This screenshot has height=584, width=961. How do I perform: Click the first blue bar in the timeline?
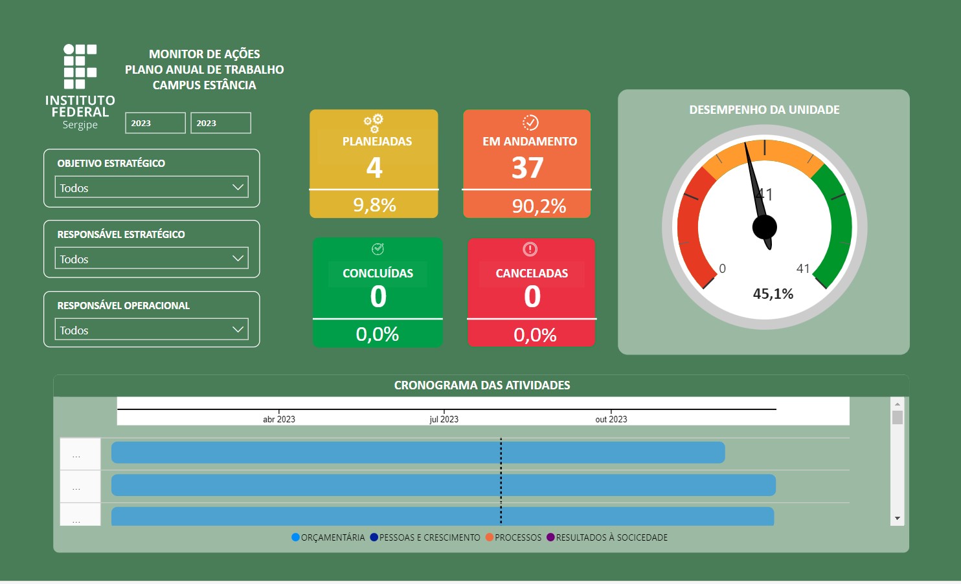pyautogui.click(x=418, y=453)
